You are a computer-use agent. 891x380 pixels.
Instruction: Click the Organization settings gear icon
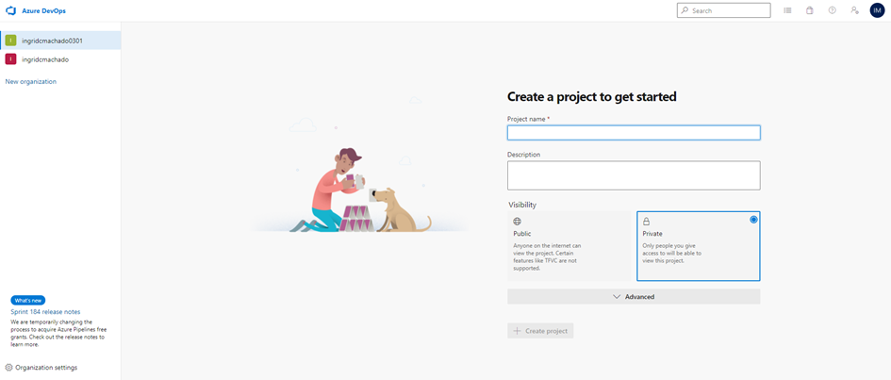(9, 367)
